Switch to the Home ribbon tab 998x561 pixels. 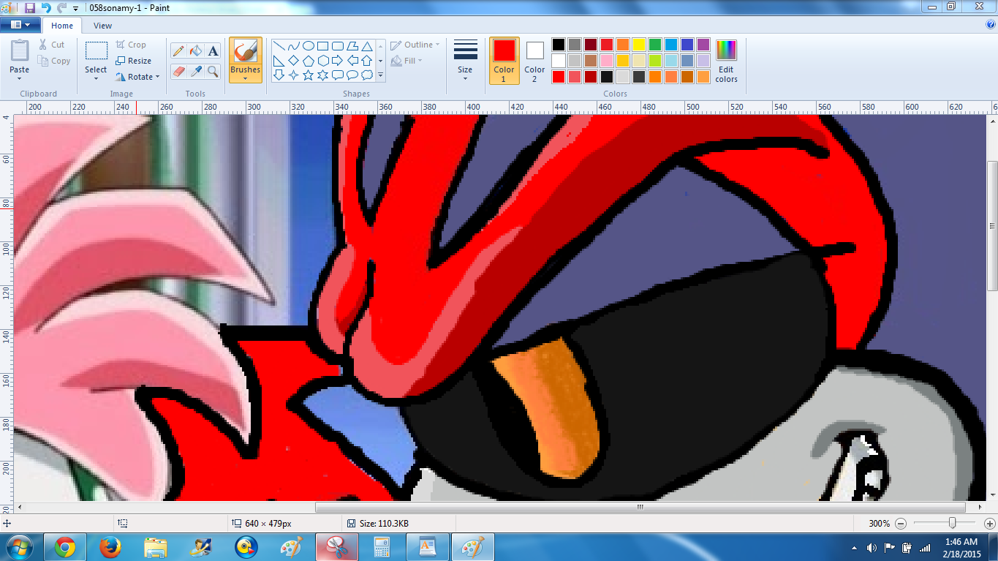tap(62, 26)
